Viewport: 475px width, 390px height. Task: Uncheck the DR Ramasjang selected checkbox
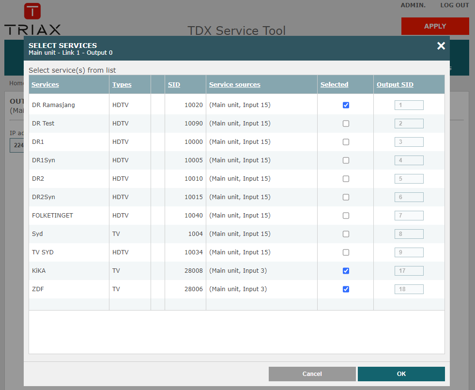click(x=346, y=105)
